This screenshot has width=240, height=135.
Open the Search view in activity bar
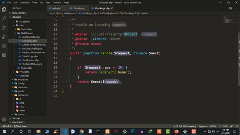point(4,18)
